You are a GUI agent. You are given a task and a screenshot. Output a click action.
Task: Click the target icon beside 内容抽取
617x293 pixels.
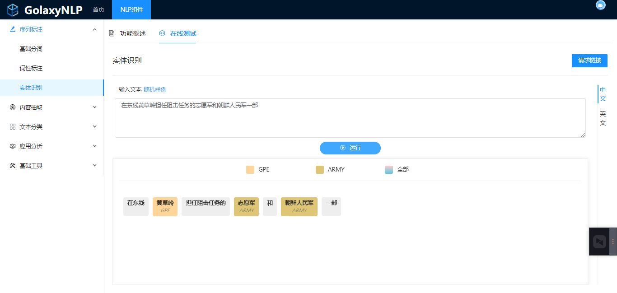coord(13,107)
